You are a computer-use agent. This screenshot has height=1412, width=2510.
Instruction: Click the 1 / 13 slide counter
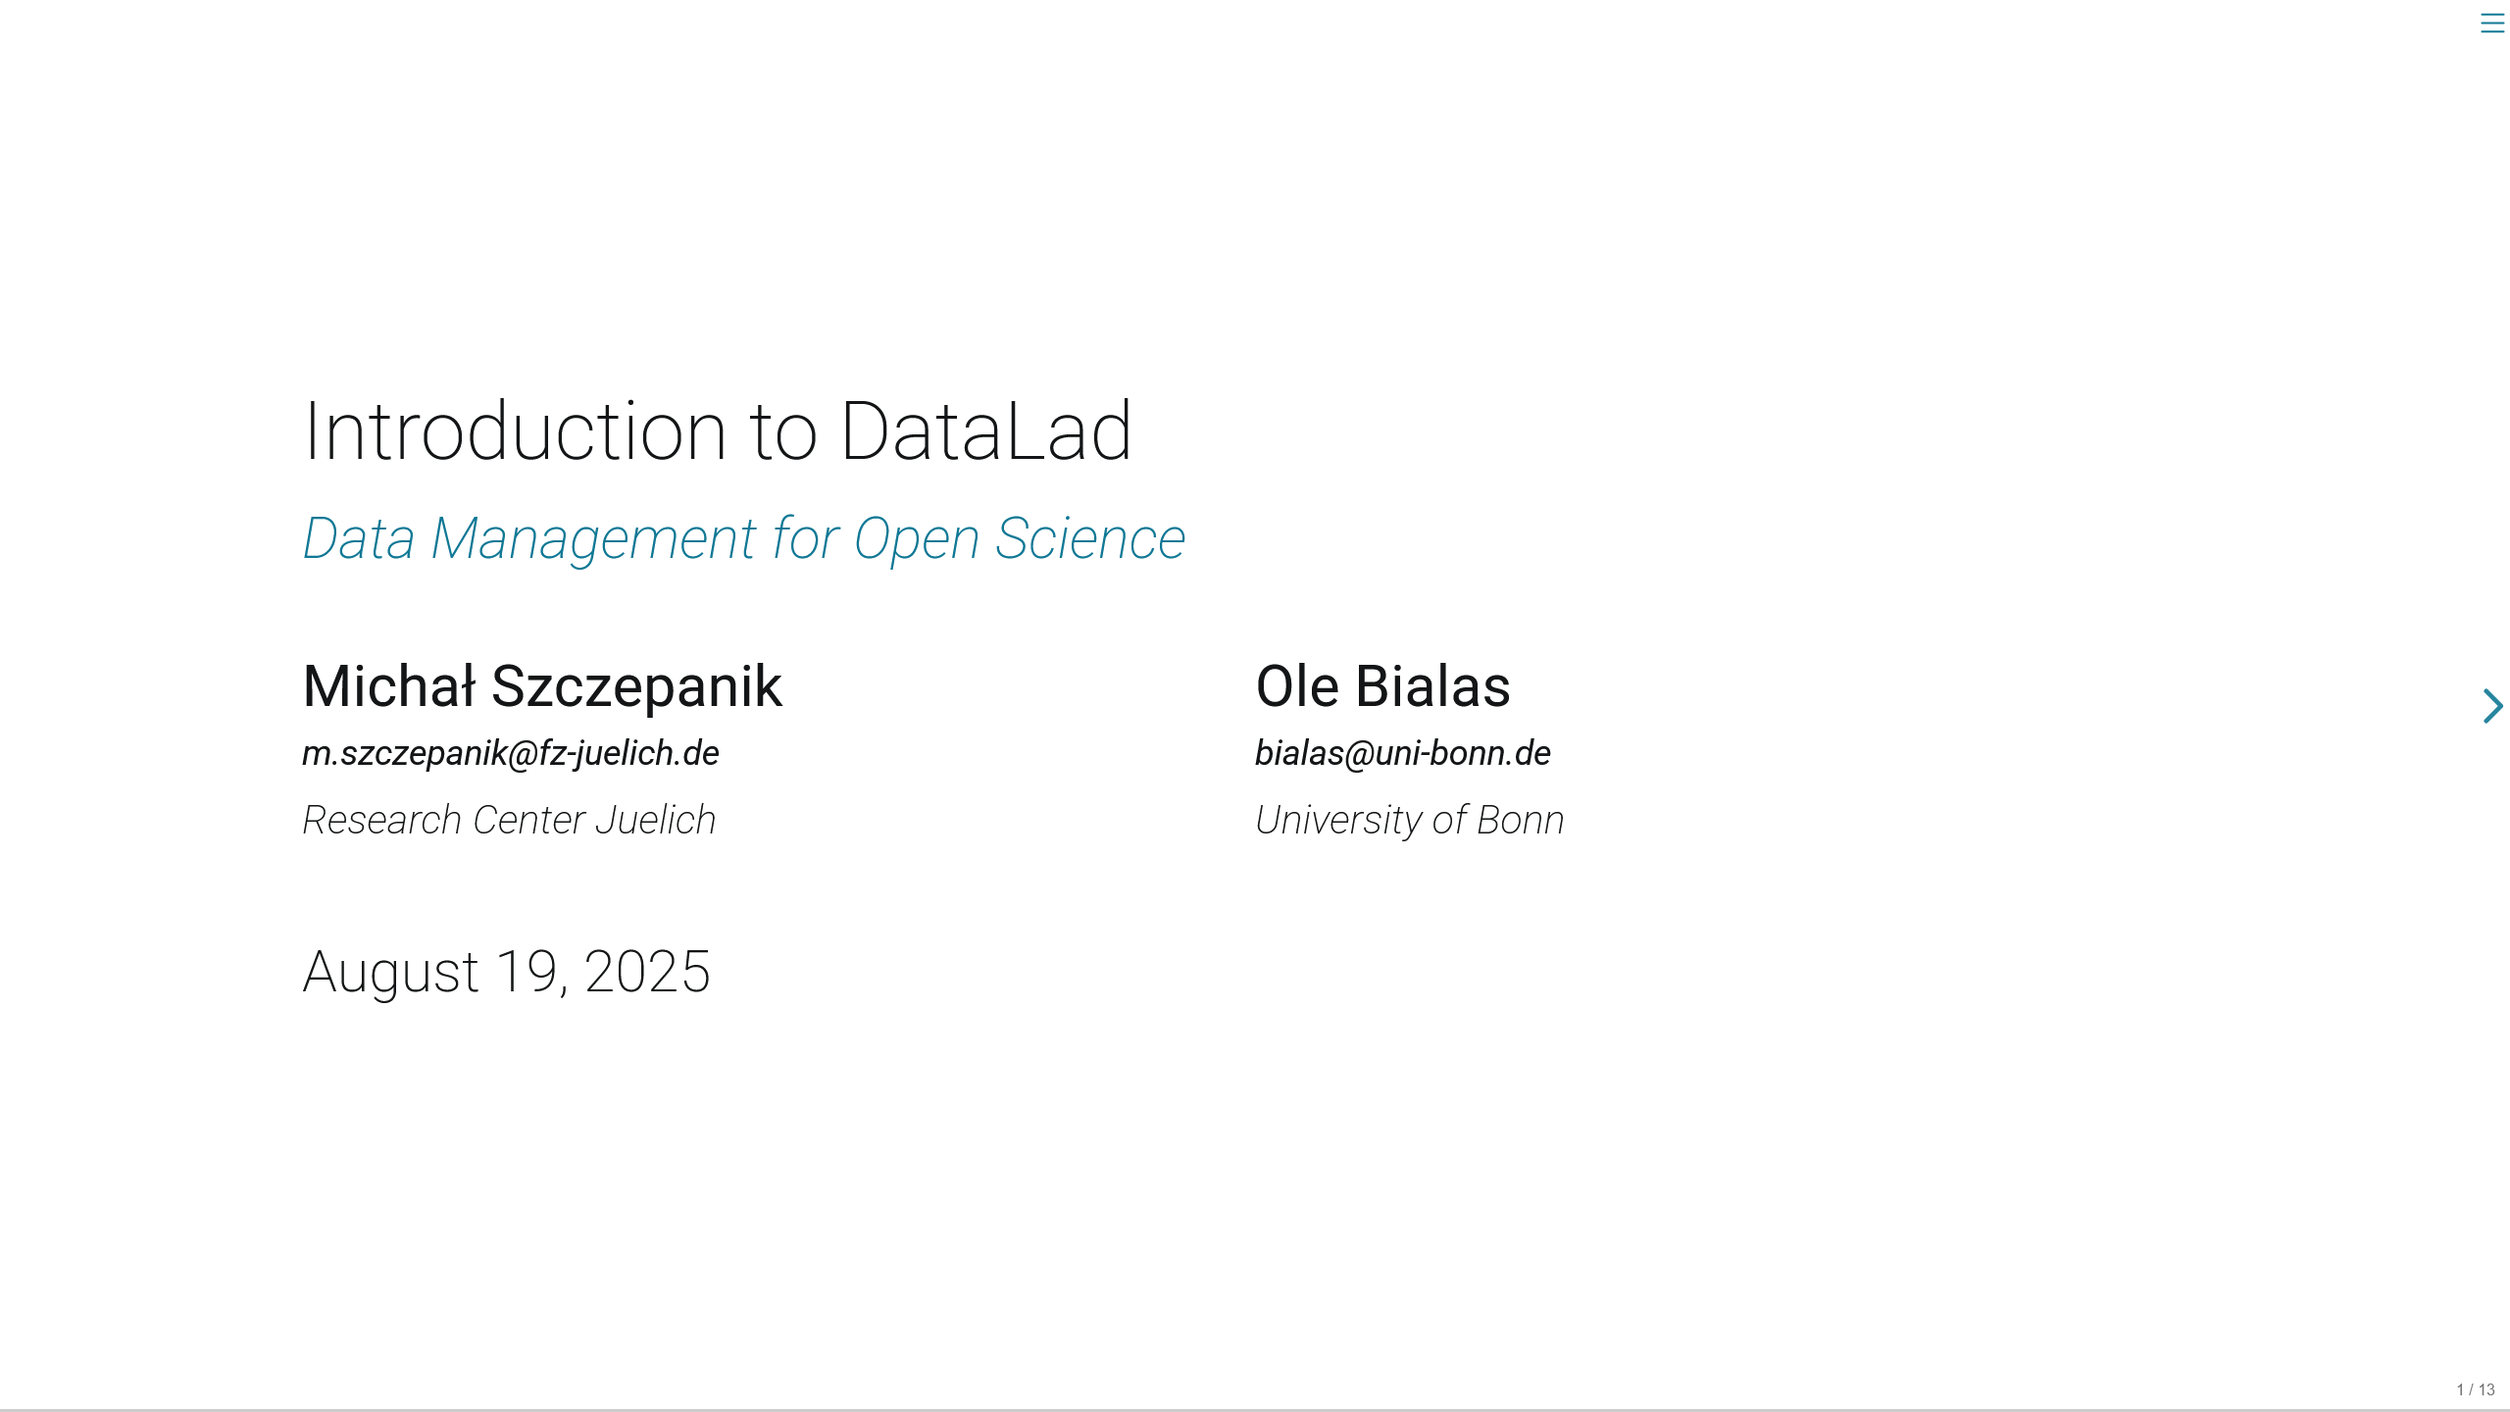(2476, 1389)
